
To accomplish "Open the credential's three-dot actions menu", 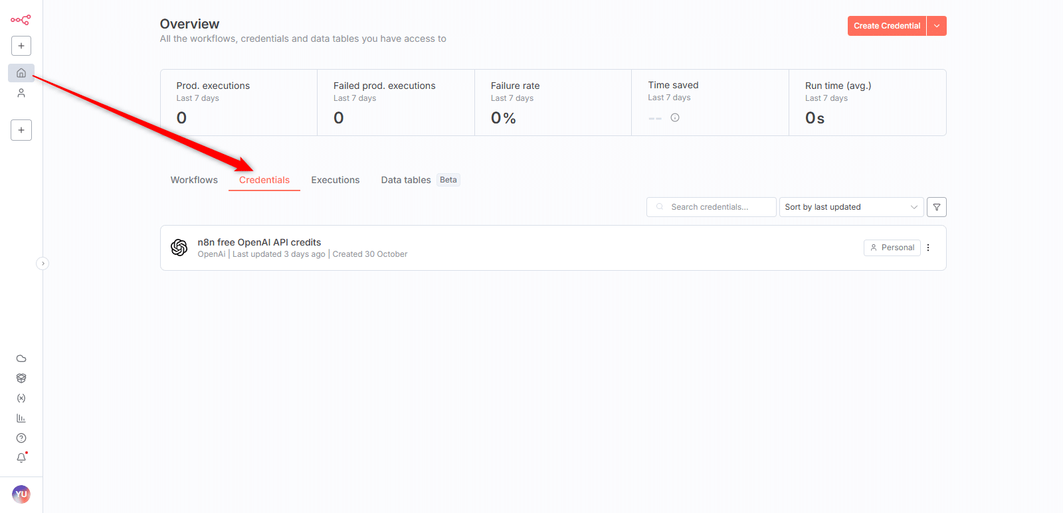I will point(928,248).
